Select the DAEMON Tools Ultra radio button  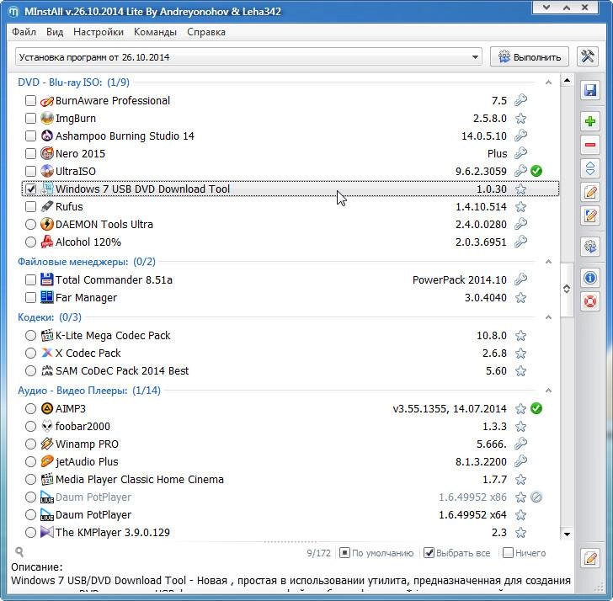tap(30, 224)
